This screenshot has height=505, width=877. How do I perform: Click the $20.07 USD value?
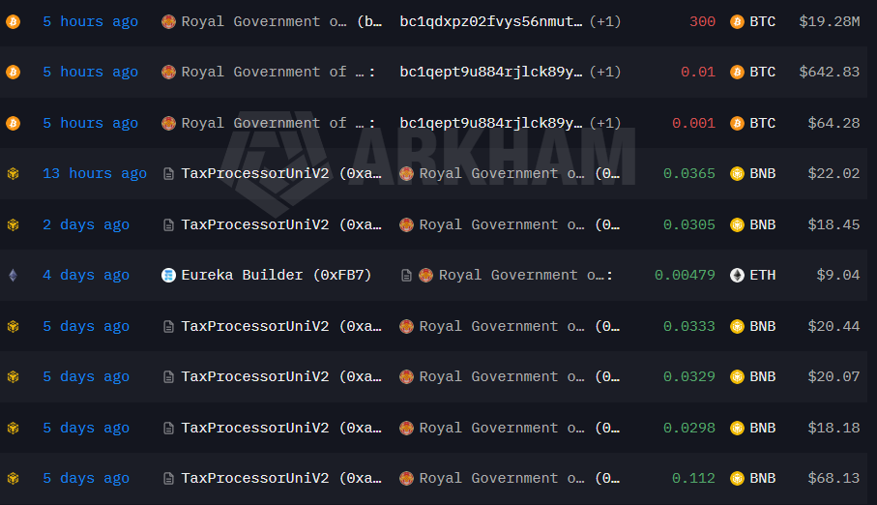833,376
